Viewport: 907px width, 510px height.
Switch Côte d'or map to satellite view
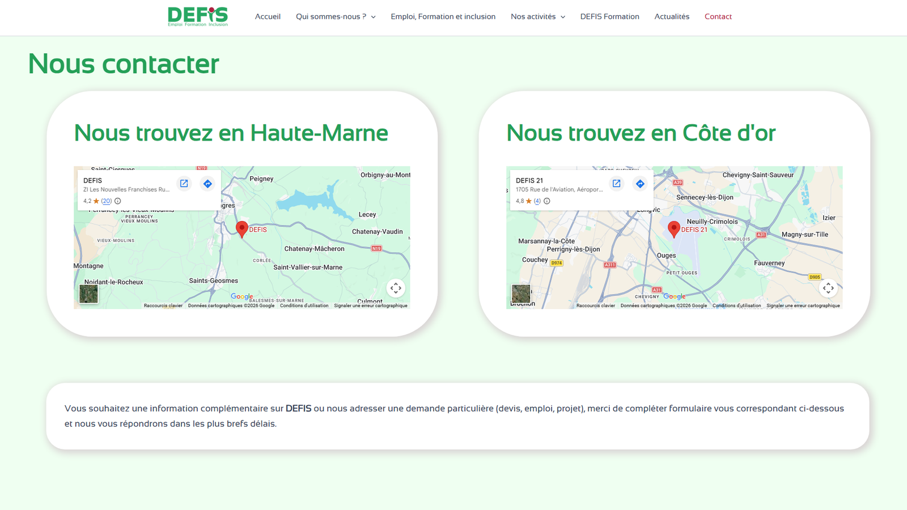[x=521, y=294]
